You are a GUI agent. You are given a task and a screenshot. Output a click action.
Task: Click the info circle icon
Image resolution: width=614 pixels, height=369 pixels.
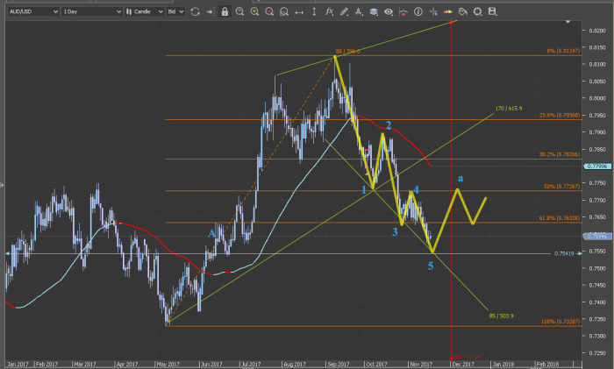(418, 12)
